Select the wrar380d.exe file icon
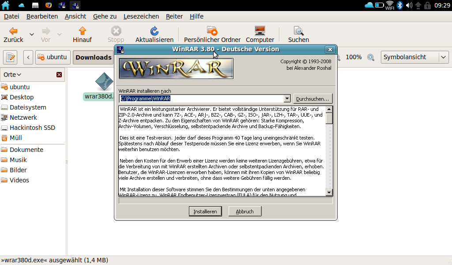The width and height of the screenshot is (452, 265). 104,82
